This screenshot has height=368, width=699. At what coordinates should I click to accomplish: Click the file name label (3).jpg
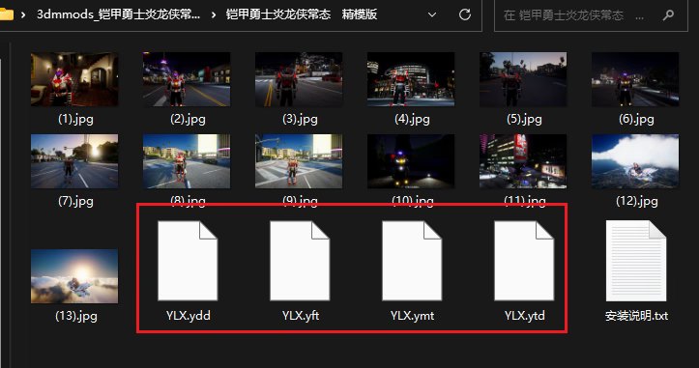point(300,119)
